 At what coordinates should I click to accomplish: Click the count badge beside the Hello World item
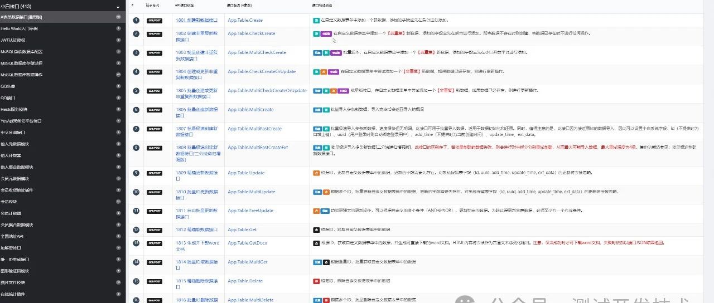coord(118,28)
